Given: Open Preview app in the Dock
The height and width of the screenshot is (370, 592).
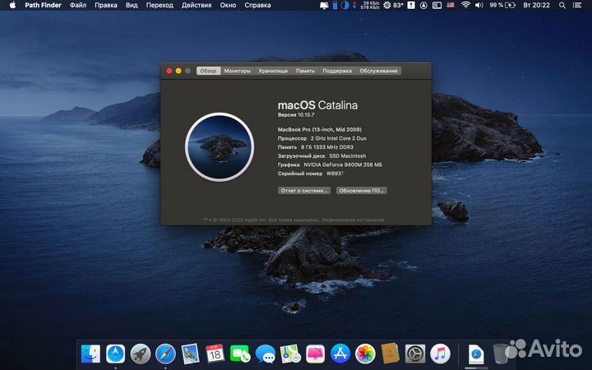Looking at the screenshot, I should click(x=190, y=354).
